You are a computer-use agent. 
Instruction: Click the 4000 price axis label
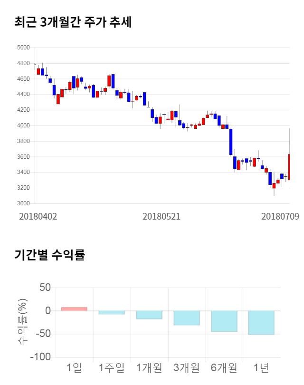point(23,126)
